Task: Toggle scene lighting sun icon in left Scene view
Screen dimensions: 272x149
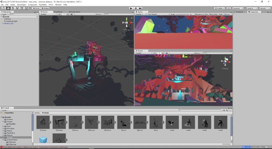Action: pos(64,14)
